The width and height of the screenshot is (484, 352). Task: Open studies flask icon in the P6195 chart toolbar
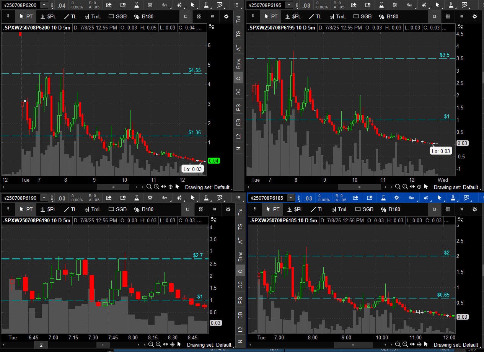(381, 5)
